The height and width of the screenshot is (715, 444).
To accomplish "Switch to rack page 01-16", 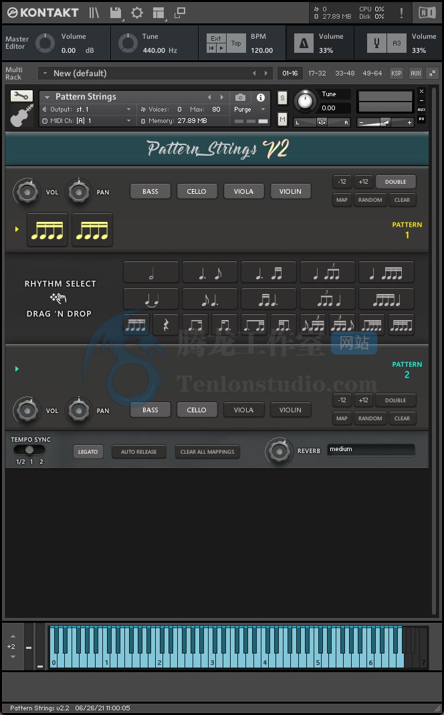I will coord(290,73).
